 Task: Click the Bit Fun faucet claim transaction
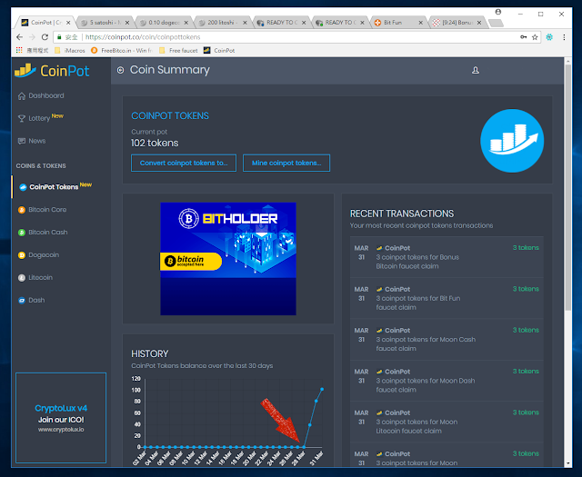(447, 298)
